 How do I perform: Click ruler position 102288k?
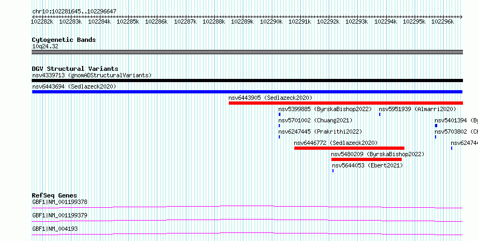tap(214, 21)
